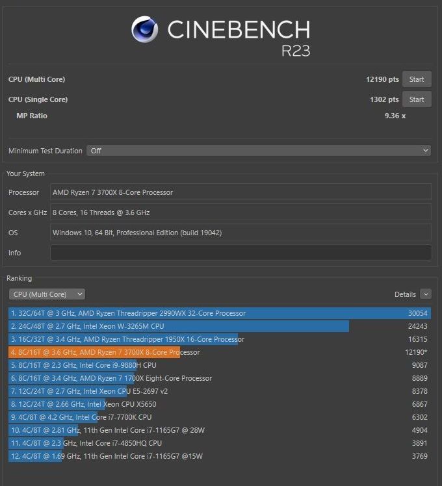Select the OS Windows 10 field
The image size is (442, 486).
pos(240,233)
